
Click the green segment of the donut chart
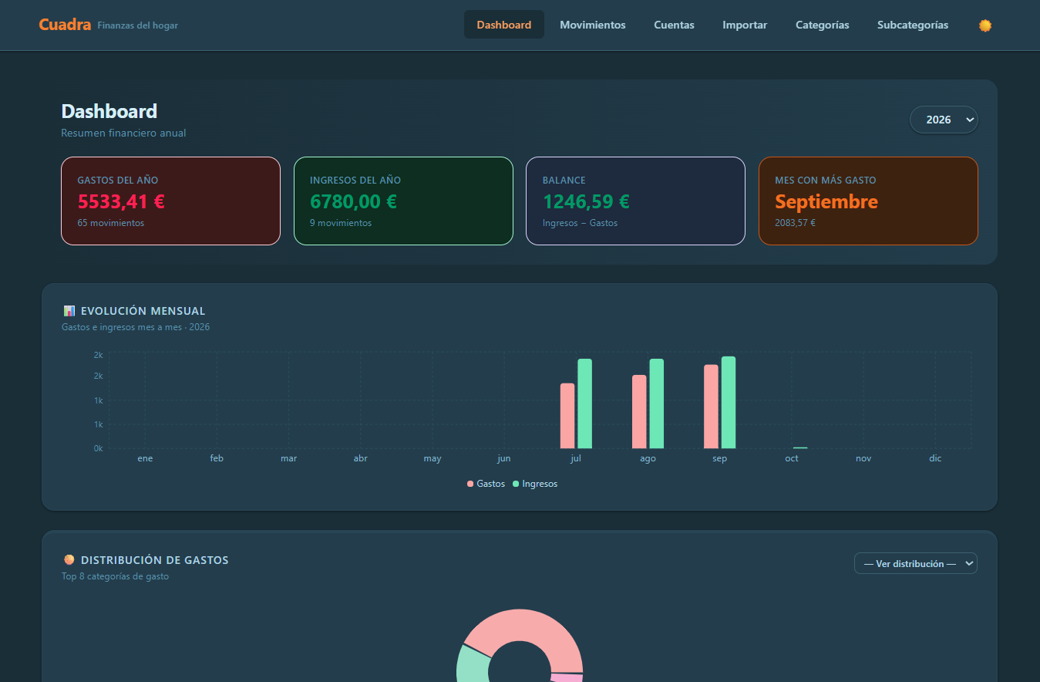point(471,665)
